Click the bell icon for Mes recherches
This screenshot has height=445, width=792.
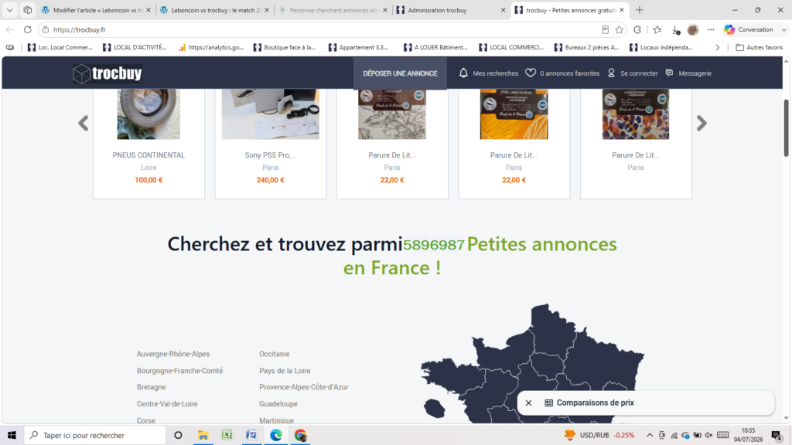click(463, 73)
